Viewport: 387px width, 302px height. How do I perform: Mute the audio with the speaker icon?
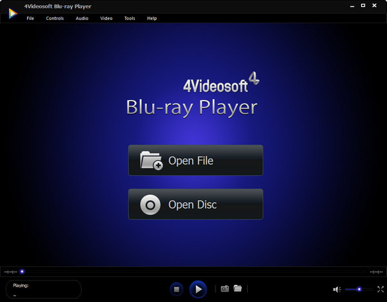[x=337, y=289]
